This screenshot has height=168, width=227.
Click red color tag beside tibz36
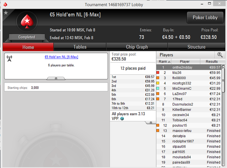158,73
